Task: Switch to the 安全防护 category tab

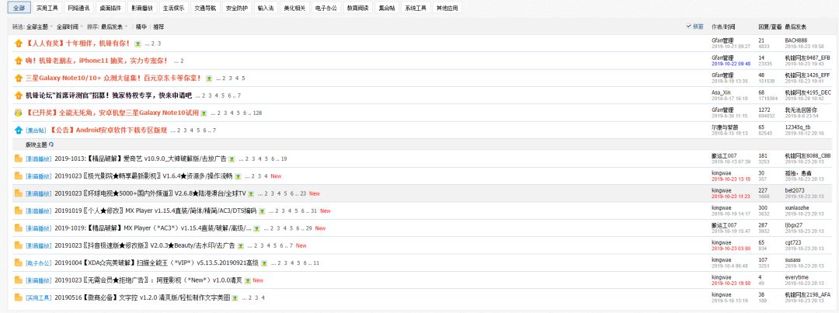Action: tap(236, 9)
